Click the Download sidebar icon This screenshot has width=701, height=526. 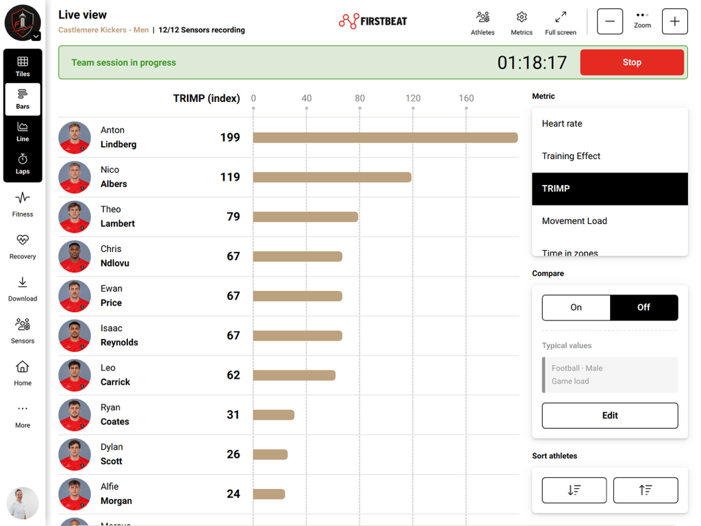(23, 289)
